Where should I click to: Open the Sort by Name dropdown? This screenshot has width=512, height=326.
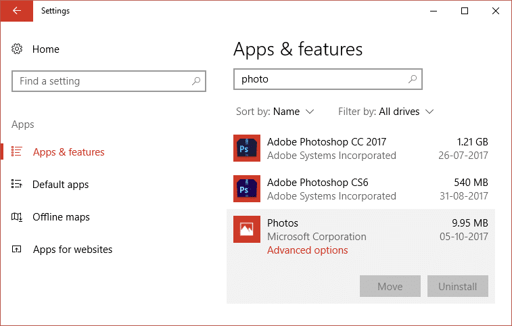(x=275, y=112)
